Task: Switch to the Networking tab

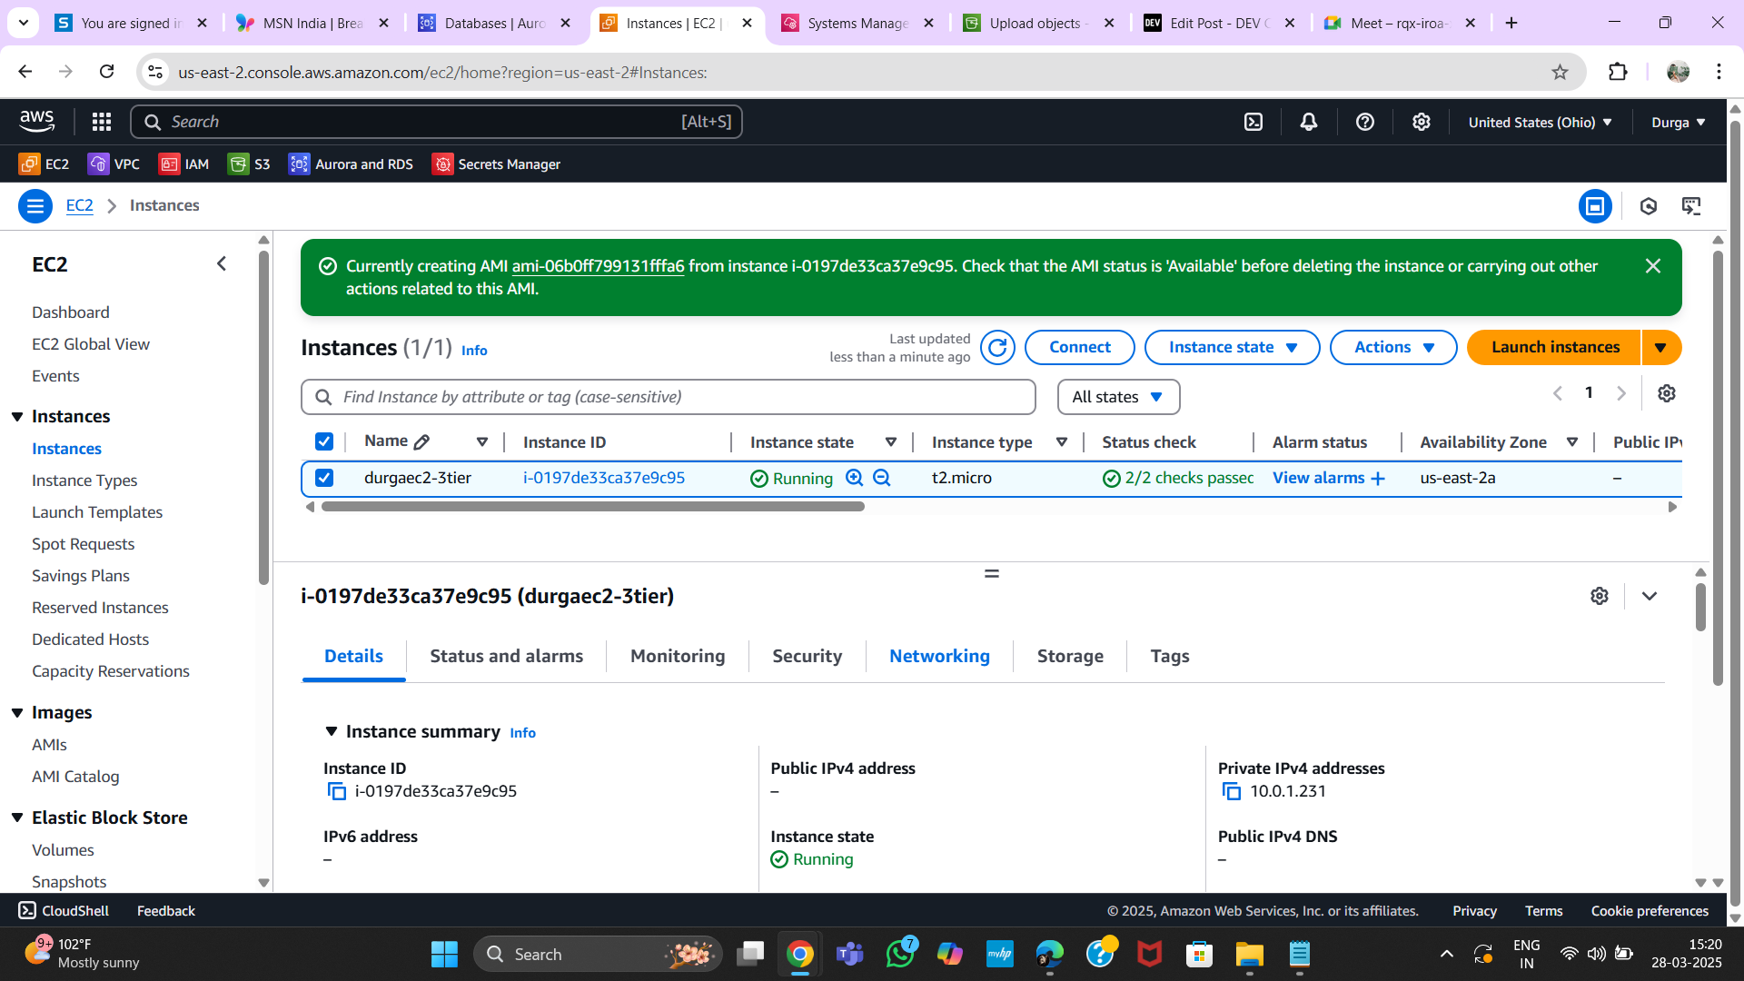Action: (x=939, y=657)
